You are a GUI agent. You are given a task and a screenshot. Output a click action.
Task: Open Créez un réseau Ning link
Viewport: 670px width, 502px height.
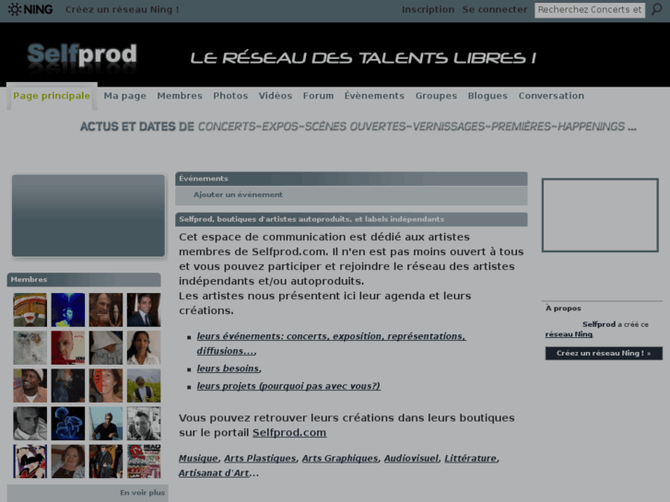tap(123, 9)
